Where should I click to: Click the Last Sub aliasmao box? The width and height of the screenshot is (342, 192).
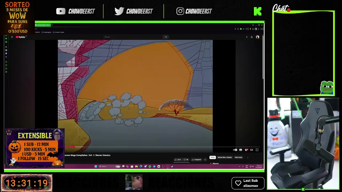[x=248, y=183]
